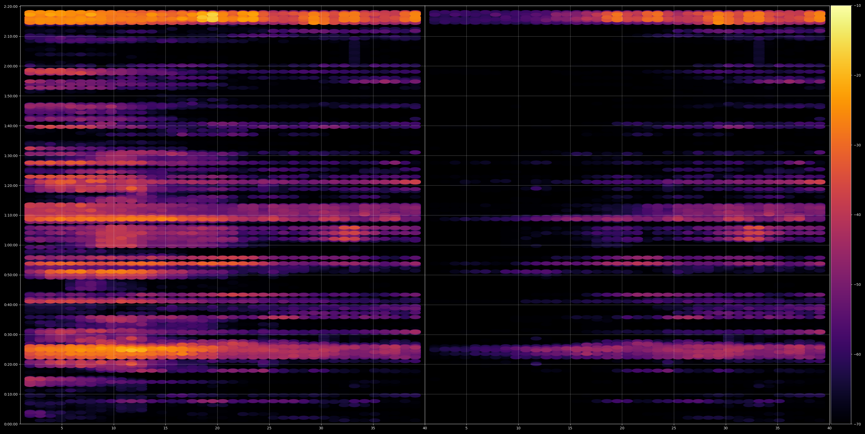This screenshot has height=434, width=865.
Task: Pick the 0:30:00 time label
Action: point(10,335)
